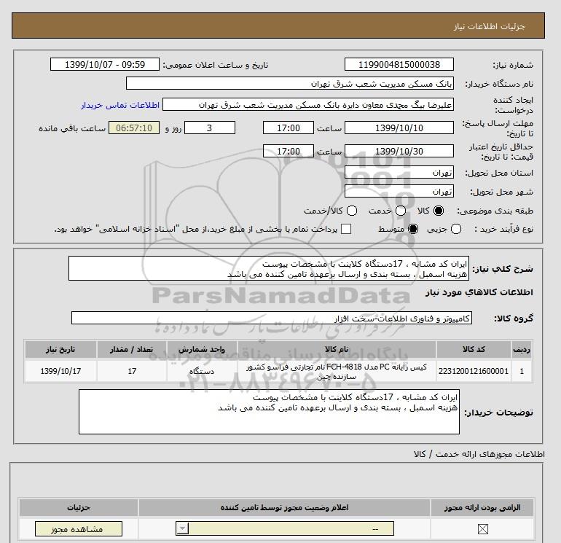
Task: Click the announcement date field 1399/10/07 - 09:59
Action: tap(104, 64)
